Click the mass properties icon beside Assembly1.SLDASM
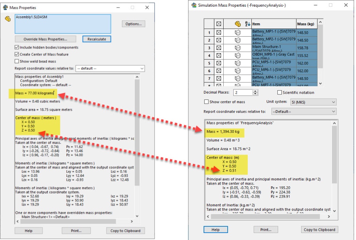This screenshot has width=356, height=240. coord(8,19)
